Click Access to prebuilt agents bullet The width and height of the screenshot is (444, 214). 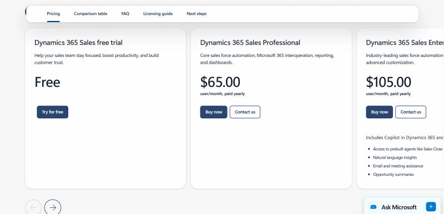pyautogui.click(x=408, y=149)
